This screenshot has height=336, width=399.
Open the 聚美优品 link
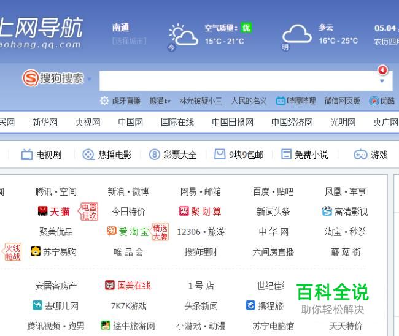(56, 232)
